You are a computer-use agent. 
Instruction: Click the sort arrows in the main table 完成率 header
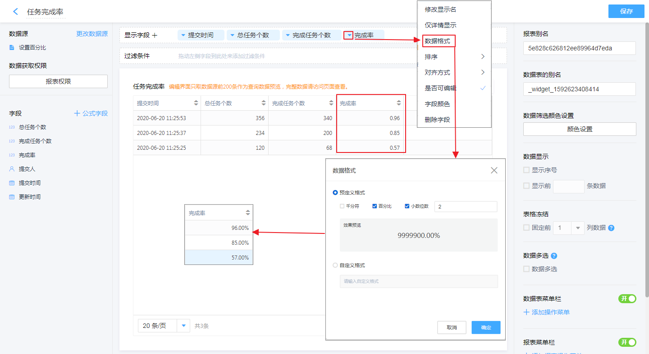click(x=399, y=103)
